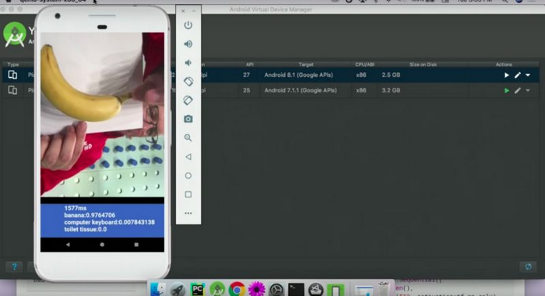Activate the zoom magnifier icon
The image size is (545, 296).
[x=188, y=138]
